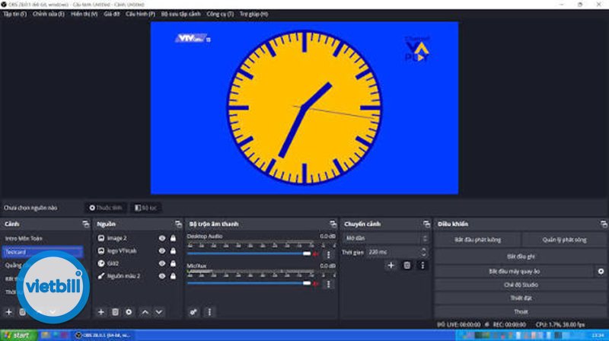Mute Mic/Aux with speaker icon

pyautogui.click(x=316, y=284)
